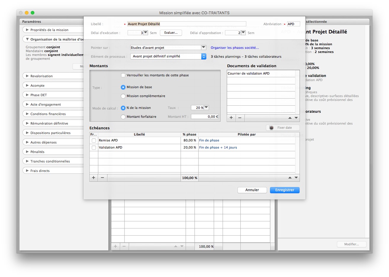Screen dimensions: 389x277
Task: Click the 20,00 % phase cell
Action: click(190, 147)
